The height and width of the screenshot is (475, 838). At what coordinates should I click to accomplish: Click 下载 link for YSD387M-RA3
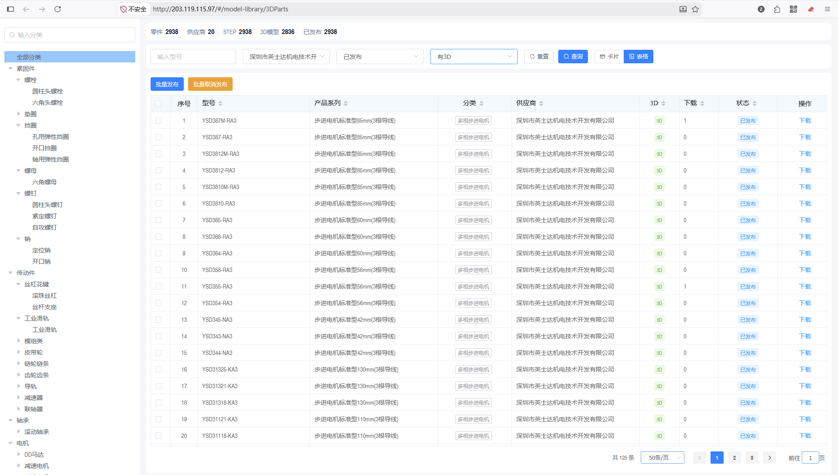click(805, 121)
